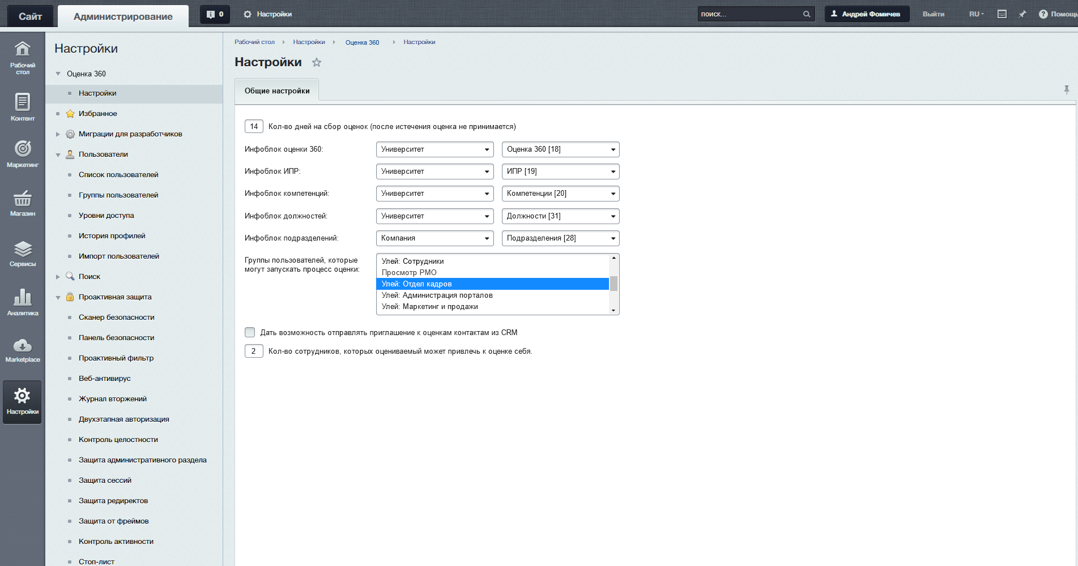Open Двухэтапная авторизация tree item
Image resolution: width=1078 pixels, height=566 pixels.
coord(123,419)
